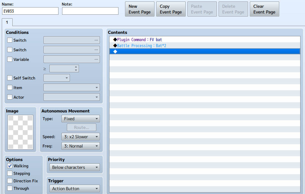Click the Delete Event Page button
This screenshot has width=305, height=194.
point(233,9)
